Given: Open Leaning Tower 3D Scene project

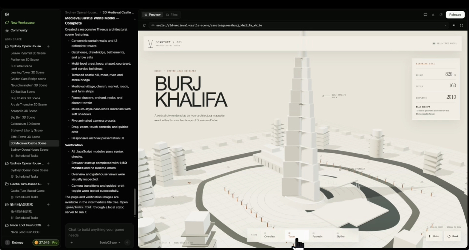Looking at the screenshot, I should (x=28, y=72).
